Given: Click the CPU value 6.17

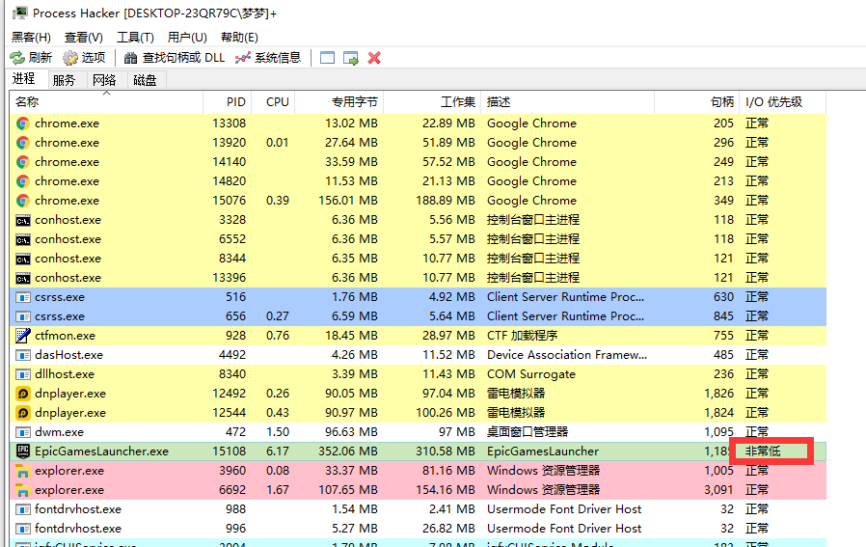Looking at the screenshot, I should click(x=277, y=451).
